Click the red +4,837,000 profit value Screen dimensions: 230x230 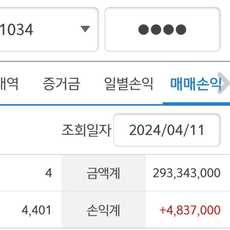(190, 210)
